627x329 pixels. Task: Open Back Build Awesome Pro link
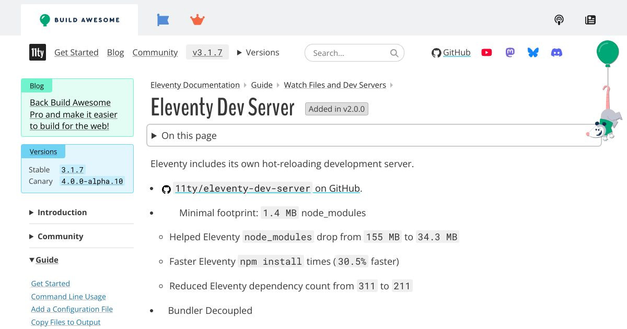pos(74,114)
